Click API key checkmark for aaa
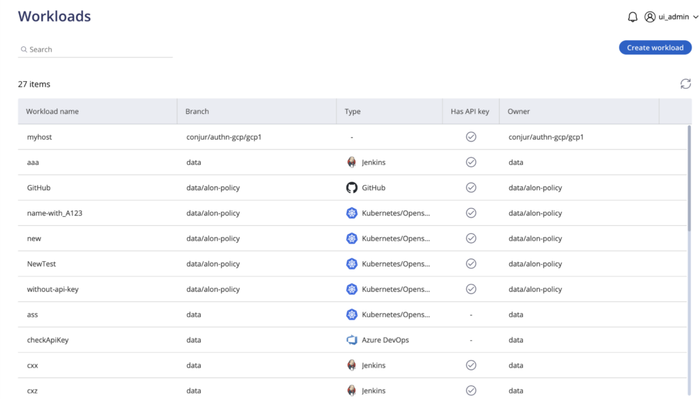699x399 pixels. (471, 162)
